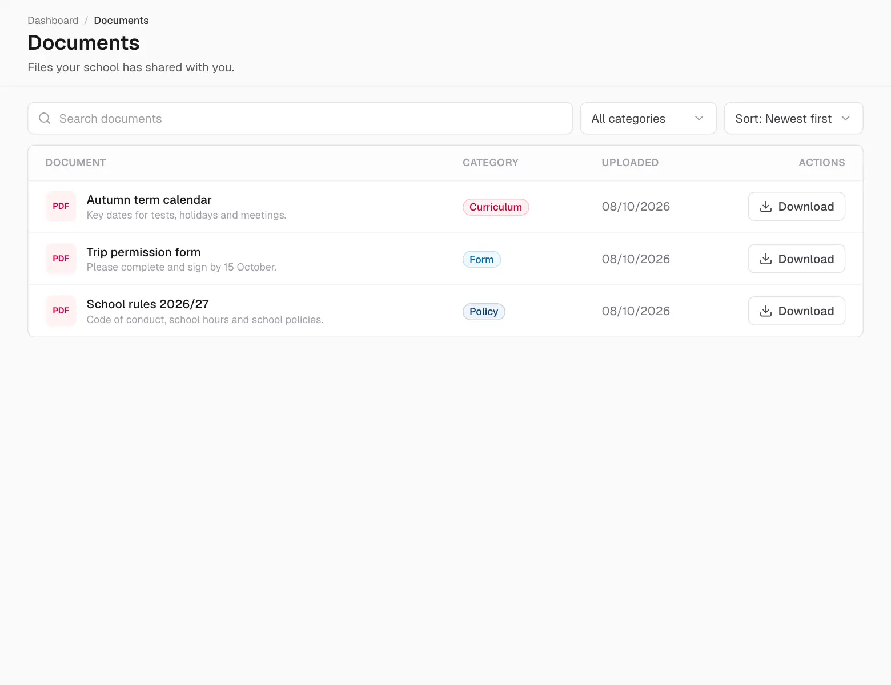Click the Autumn term calendar title
Image resolution: width=891 pixels, height=685 pixels.
tap(149, 200)
